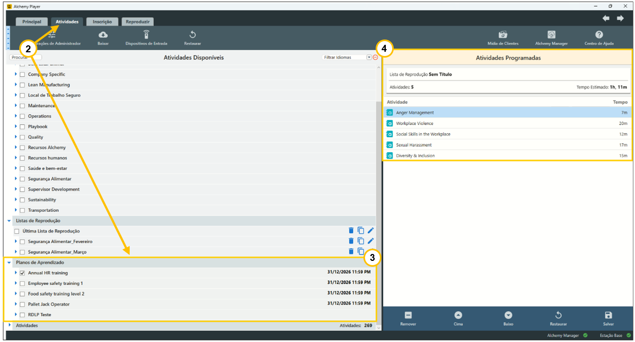Open Dispositivos de Entrada toolbar icon
Image resolution: width=635 pixels, height=342 pixels.
point(146,35)
